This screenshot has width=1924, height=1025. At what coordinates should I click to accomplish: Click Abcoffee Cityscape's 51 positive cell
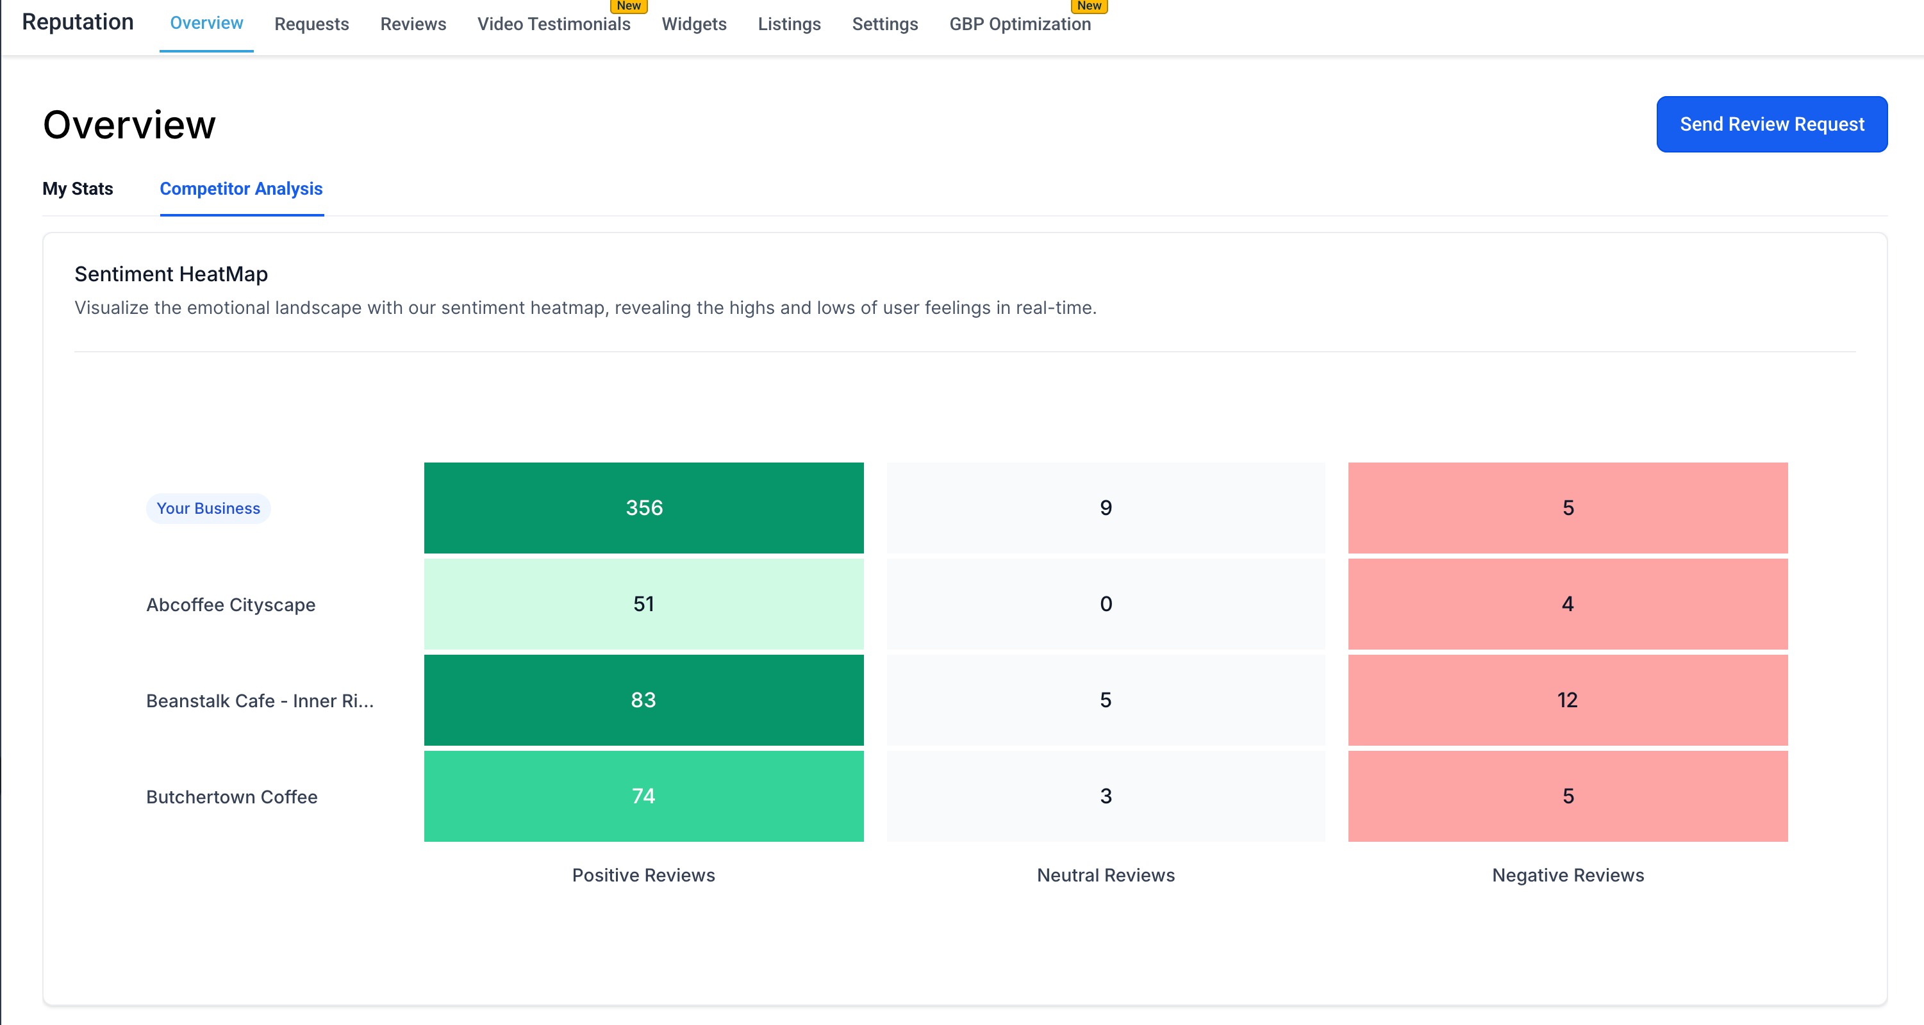tap(643, 604)
